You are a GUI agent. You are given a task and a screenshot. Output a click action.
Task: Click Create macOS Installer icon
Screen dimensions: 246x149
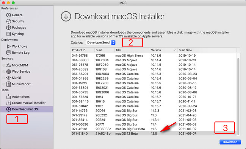coord(8,103)
